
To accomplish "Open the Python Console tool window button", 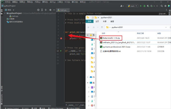I will click(73, 108).
